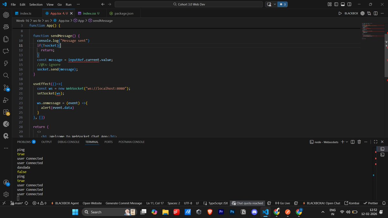Toggle the primary side bar
Viewport: 388px width, 218px height.
[x=336, y=5]
